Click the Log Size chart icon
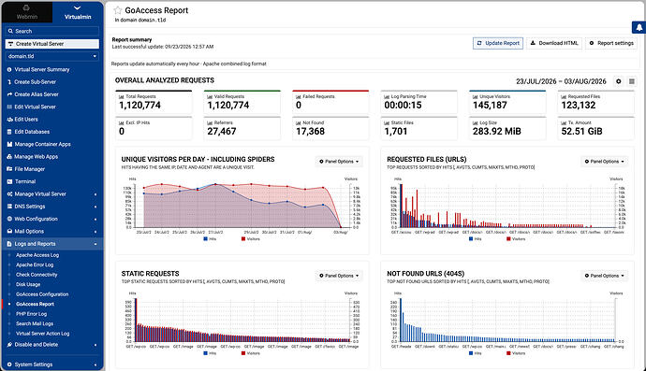Screen dimensions: 646x371 475,123
